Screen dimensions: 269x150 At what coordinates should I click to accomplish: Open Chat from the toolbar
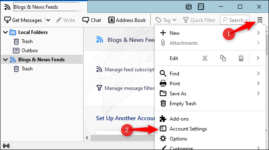(x=91, y=20)
